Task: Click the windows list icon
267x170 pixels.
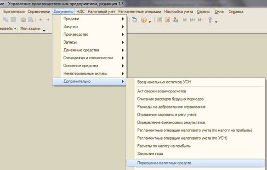Action: (134, 20)
